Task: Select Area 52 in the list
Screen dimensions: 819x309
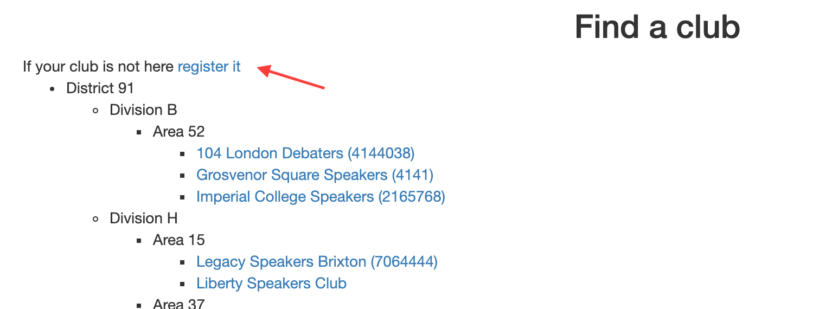Action: click(178, 131)
